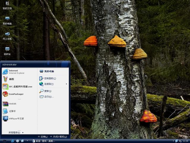This screenshot has height=143, width=190.
Task: Expand 所有程序(P) all programs list
Action: tap(16, 133)
